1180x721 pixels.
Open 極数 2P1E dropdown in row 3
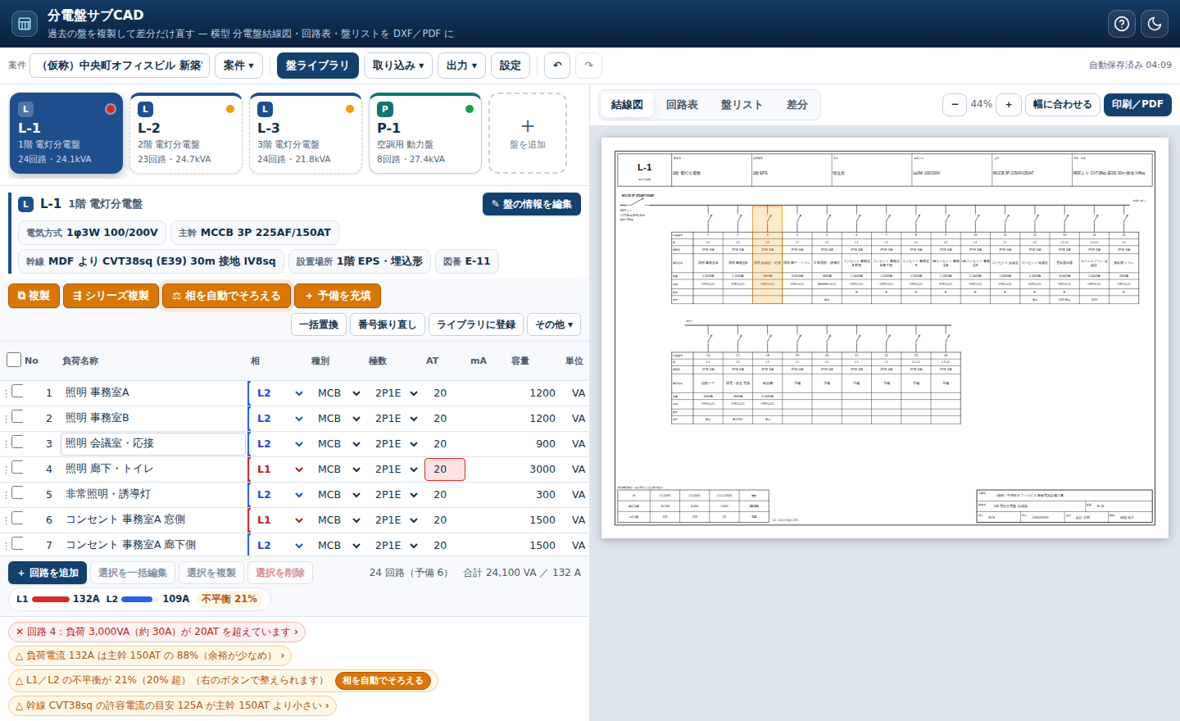(397, 444)
